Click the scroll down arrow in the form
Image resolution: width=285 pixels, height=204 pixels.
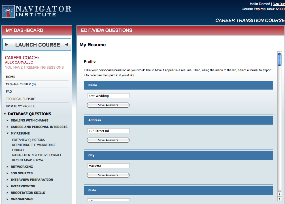tap(279, 199)
